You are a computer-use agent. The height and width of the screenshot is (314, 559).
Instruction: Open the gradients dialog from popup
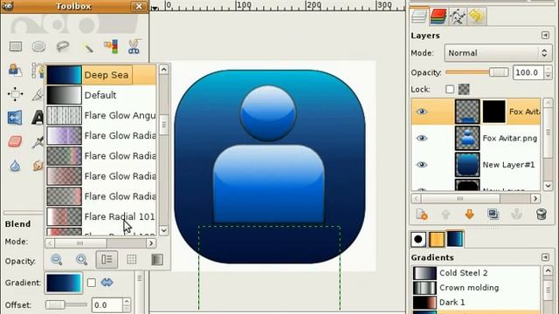(x=157, y=260)
